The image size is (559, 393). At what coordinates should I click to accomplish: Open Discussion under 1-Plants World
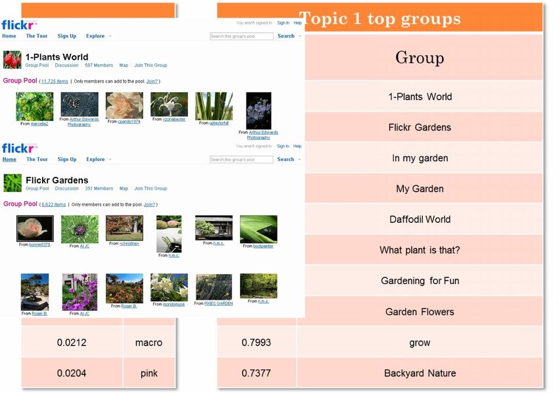66,65
